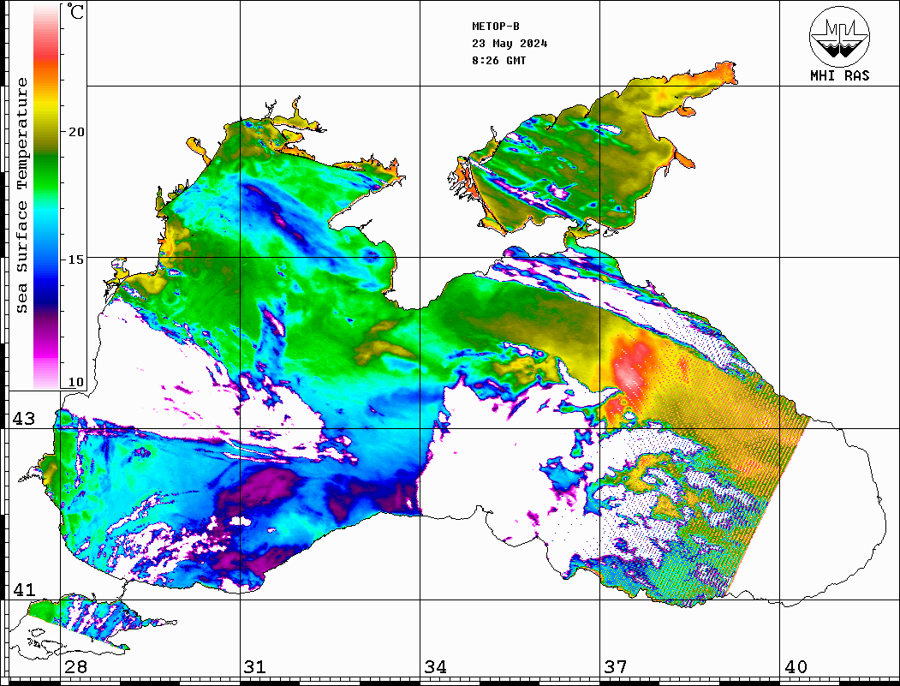The height and width of the screenshot is (686, 900).
Task: Click the '23 May 2024' date text
Action: pos(510,44)
